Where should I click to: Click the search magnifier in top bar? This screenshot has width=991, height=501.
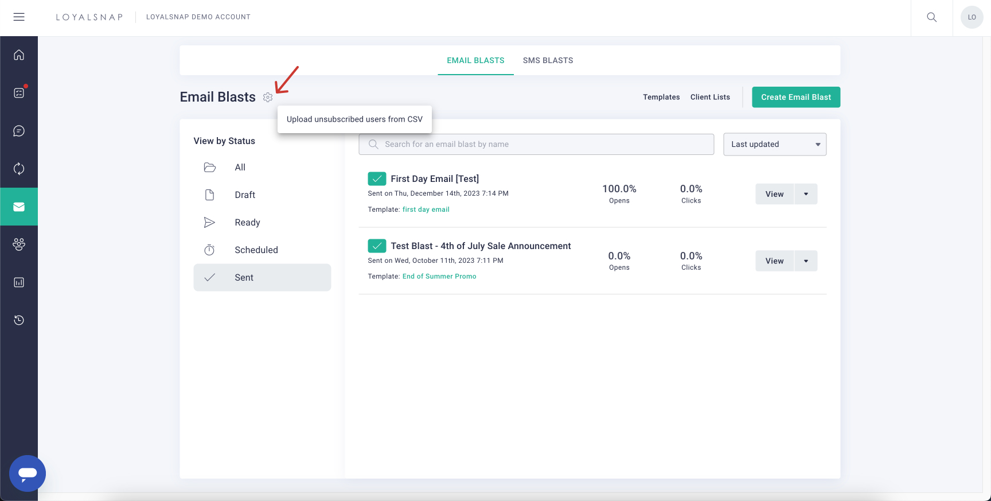[x=932, y=17]
